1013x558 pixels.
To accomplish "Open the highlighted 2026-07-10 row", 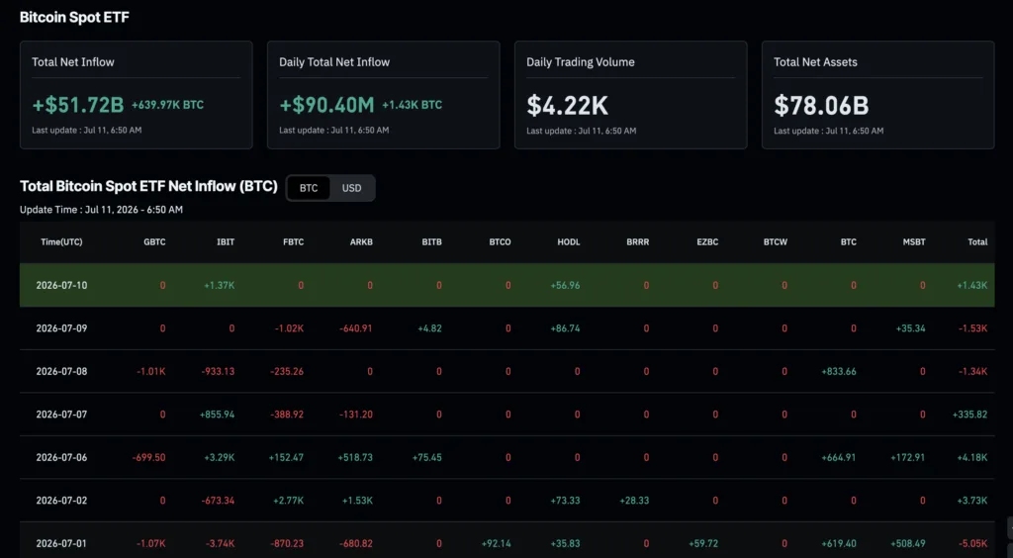I will pyautogui.click(x=507, y=285).
